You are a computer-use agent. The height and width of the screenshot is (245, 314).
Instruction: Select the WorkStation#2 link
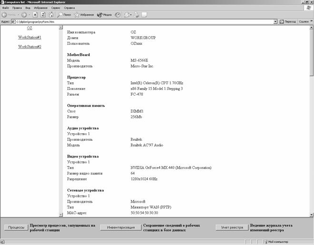point(29,47)
